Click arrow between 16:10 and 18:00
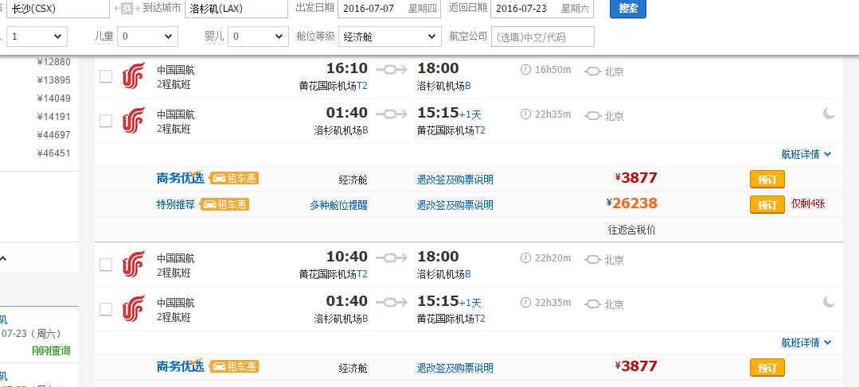The image size is (859, 387). pyautogui.click(x=392, y=69)
